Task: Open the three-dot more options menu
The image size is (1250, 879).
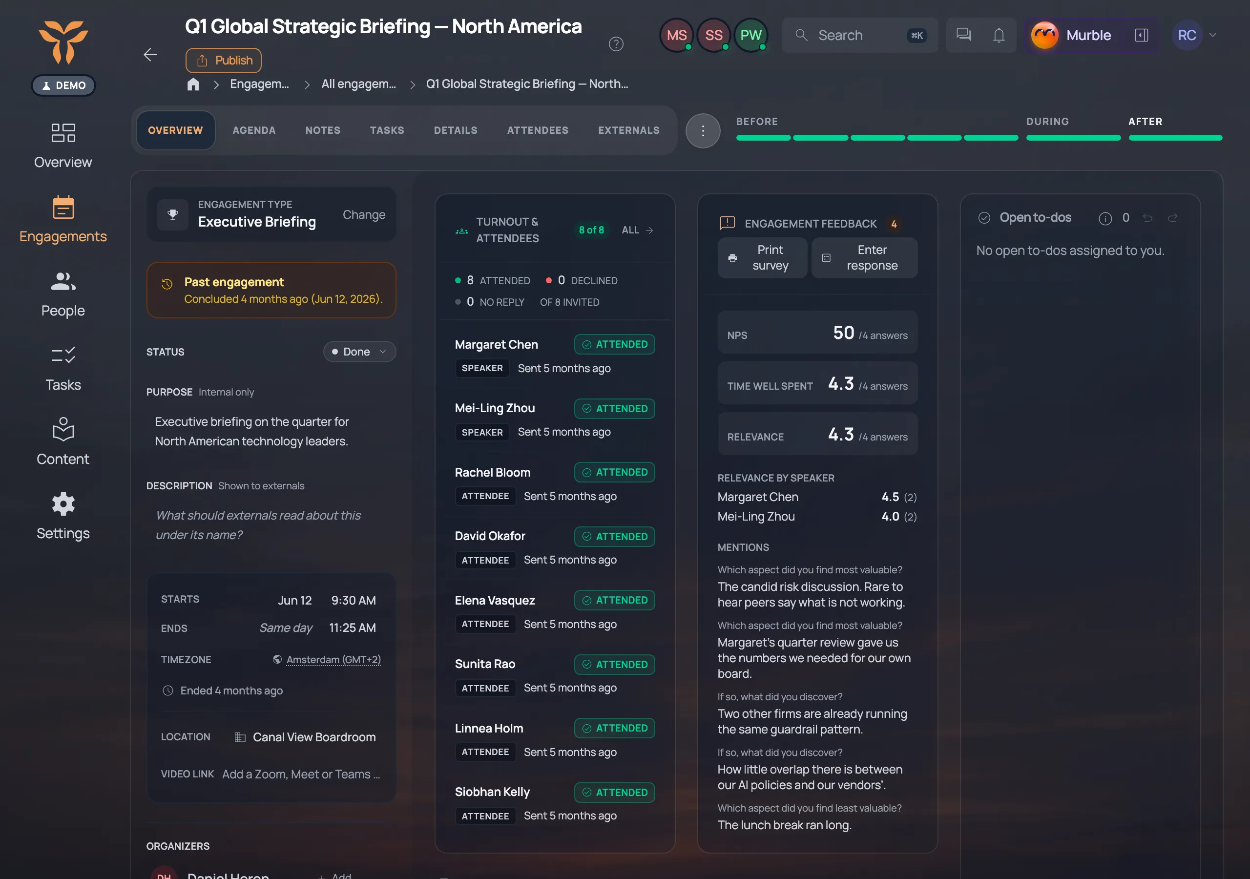Action: (703, 131)
